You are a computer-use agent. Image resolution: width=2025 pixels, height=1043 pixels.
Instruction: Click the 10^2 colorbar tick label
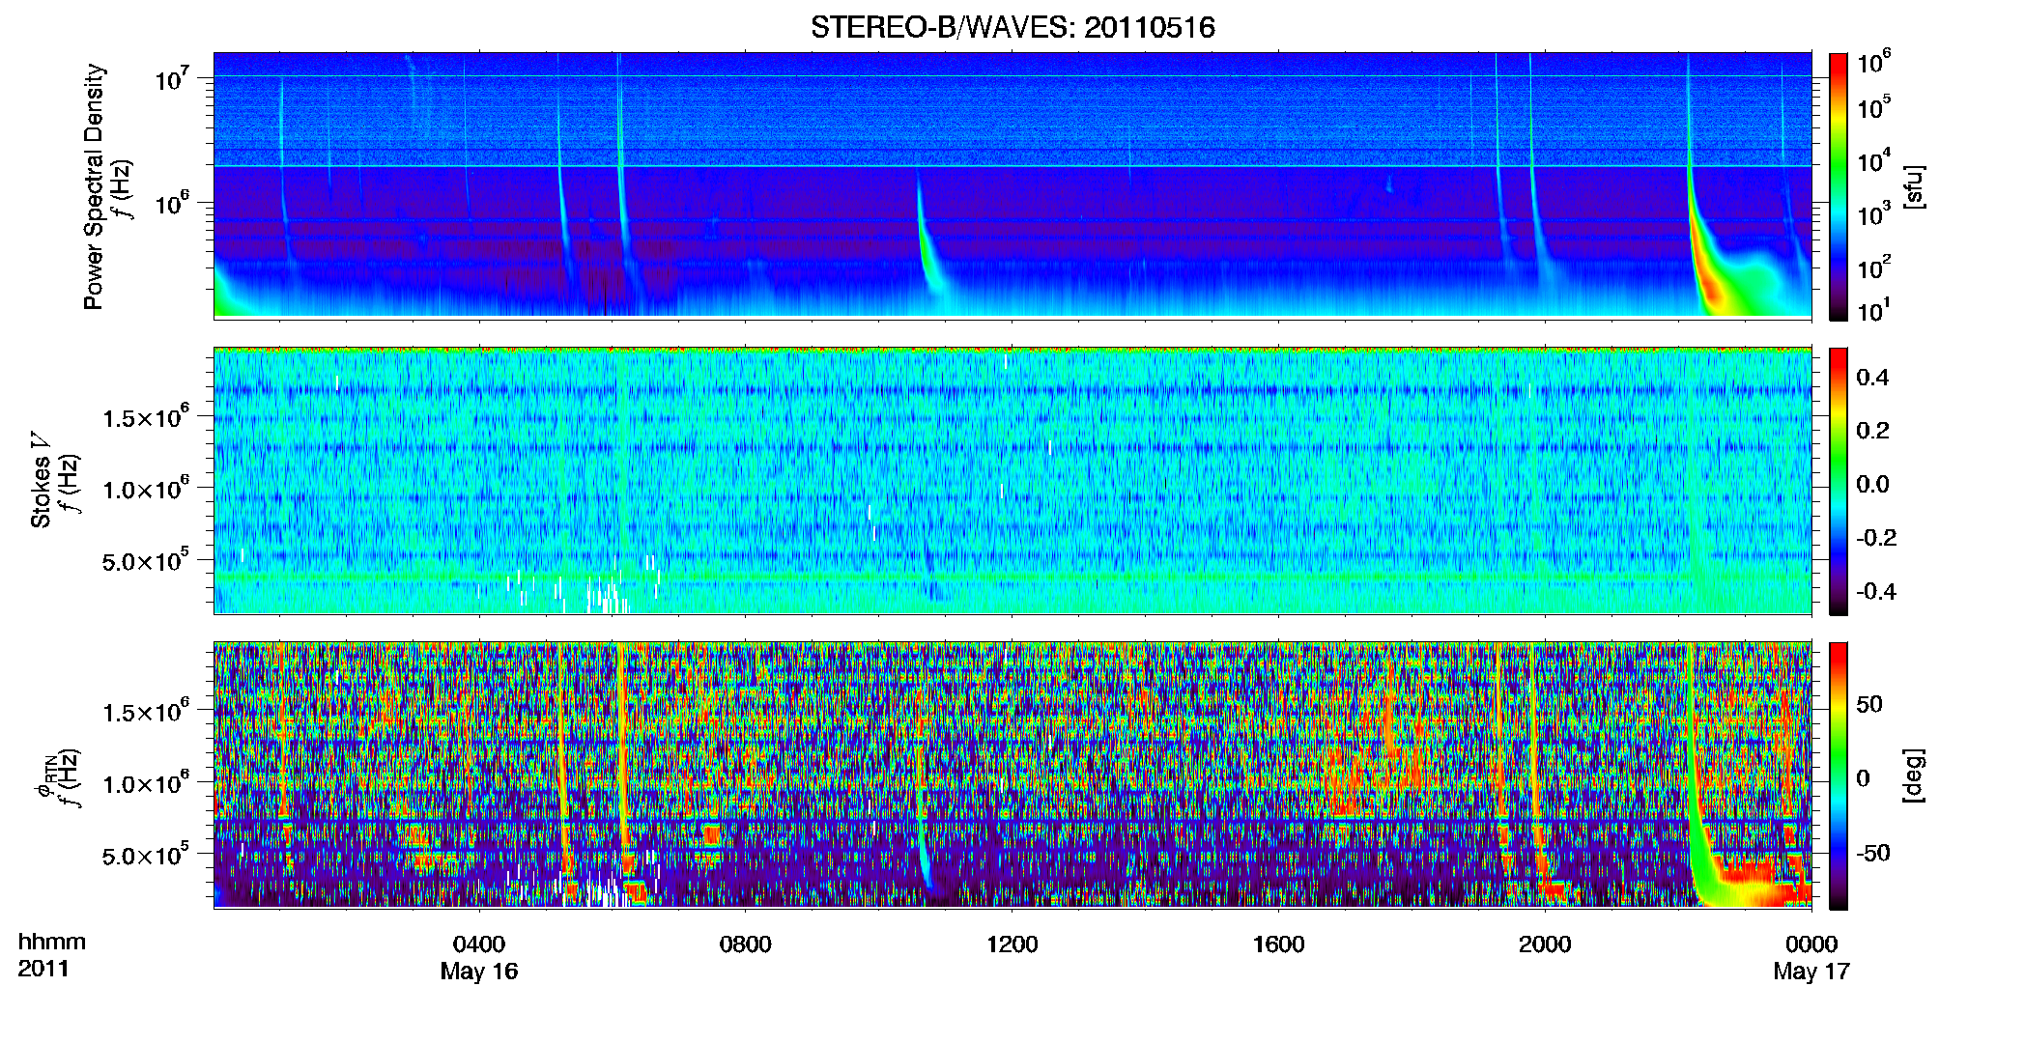tap(1874, 267)
